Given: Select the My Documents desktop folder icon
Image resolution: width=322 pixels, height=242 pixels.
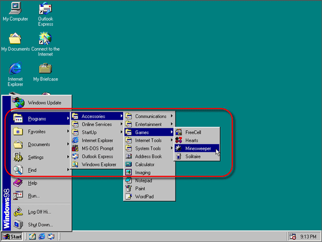Looking at the screenshot, I should click(x=15, y=42).
